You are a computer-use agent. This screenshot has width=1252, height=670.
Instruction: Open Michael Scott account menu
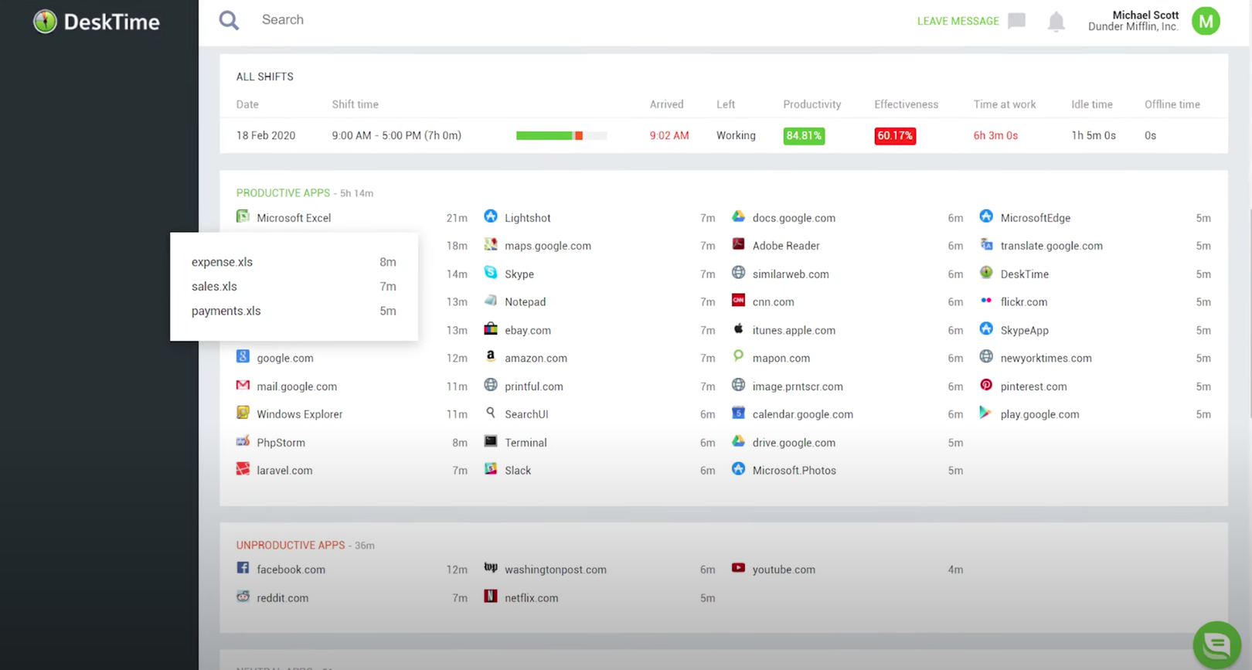[1133, 21]
